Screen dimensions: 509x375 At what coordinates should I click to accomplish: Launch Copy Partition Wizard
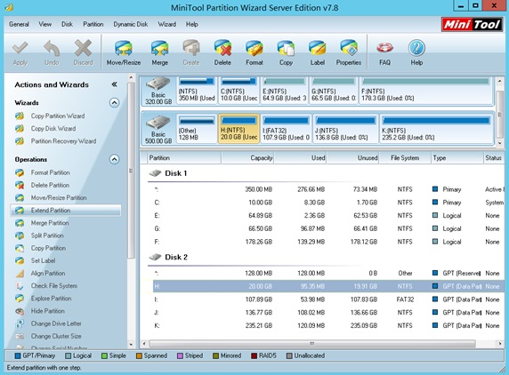58,116
